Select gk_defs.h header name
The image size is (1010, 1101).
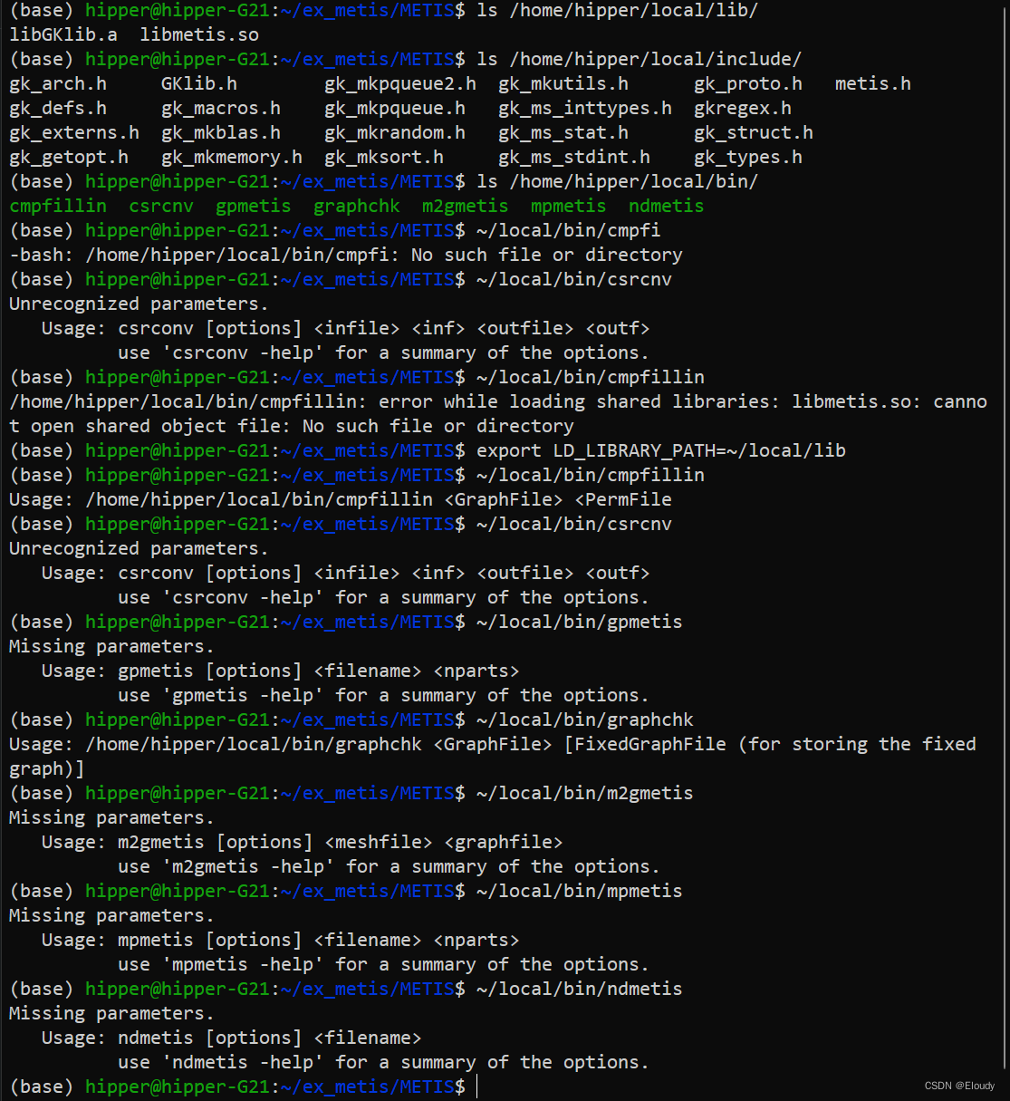coord(58,108)
